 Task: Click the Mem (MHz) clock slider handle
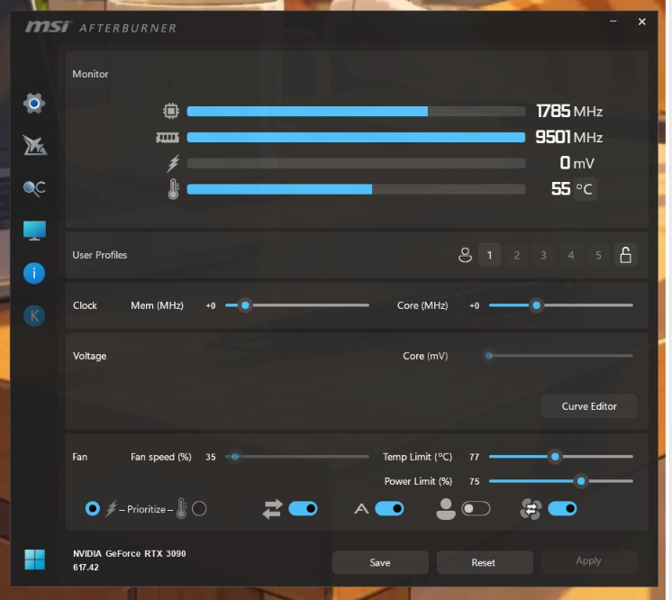(245, 305)
